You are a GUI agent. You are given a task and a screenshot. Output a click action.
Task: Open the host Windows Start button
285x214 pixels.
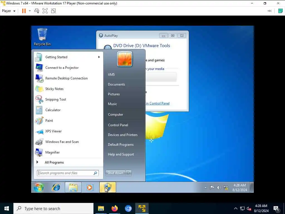[7, 208]
